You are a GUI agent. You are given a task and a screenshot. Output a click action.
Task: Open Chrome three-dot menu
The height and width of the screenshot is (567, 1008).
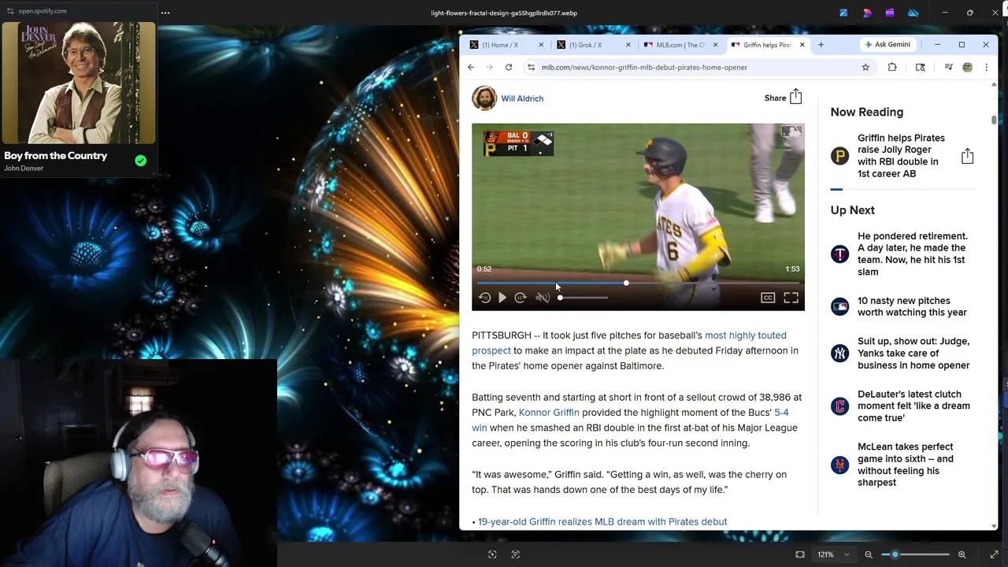pyautogui.click(x=986, y=68)
